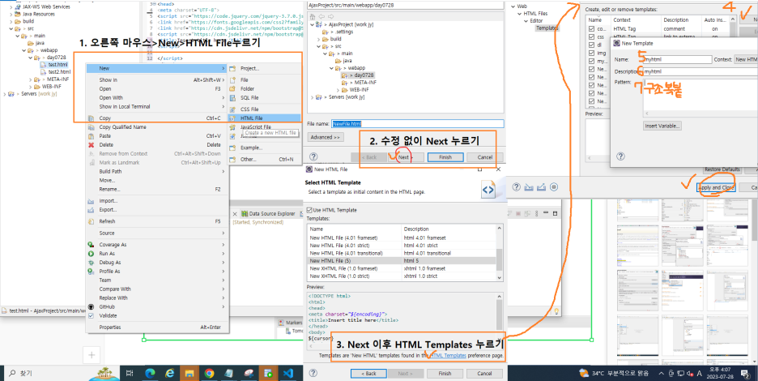Click the Insert Variable... button

(662, 126)
